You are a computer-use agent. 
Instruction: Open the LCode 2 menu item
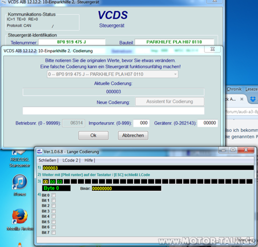70,160
